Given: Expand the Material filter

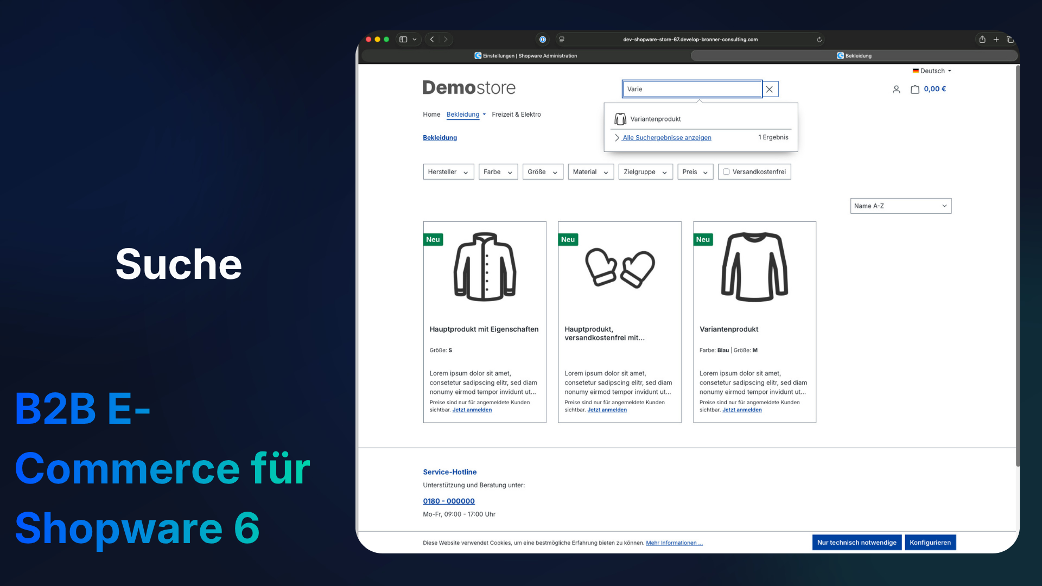Looking at the screenshot, I should click(591, 172).
